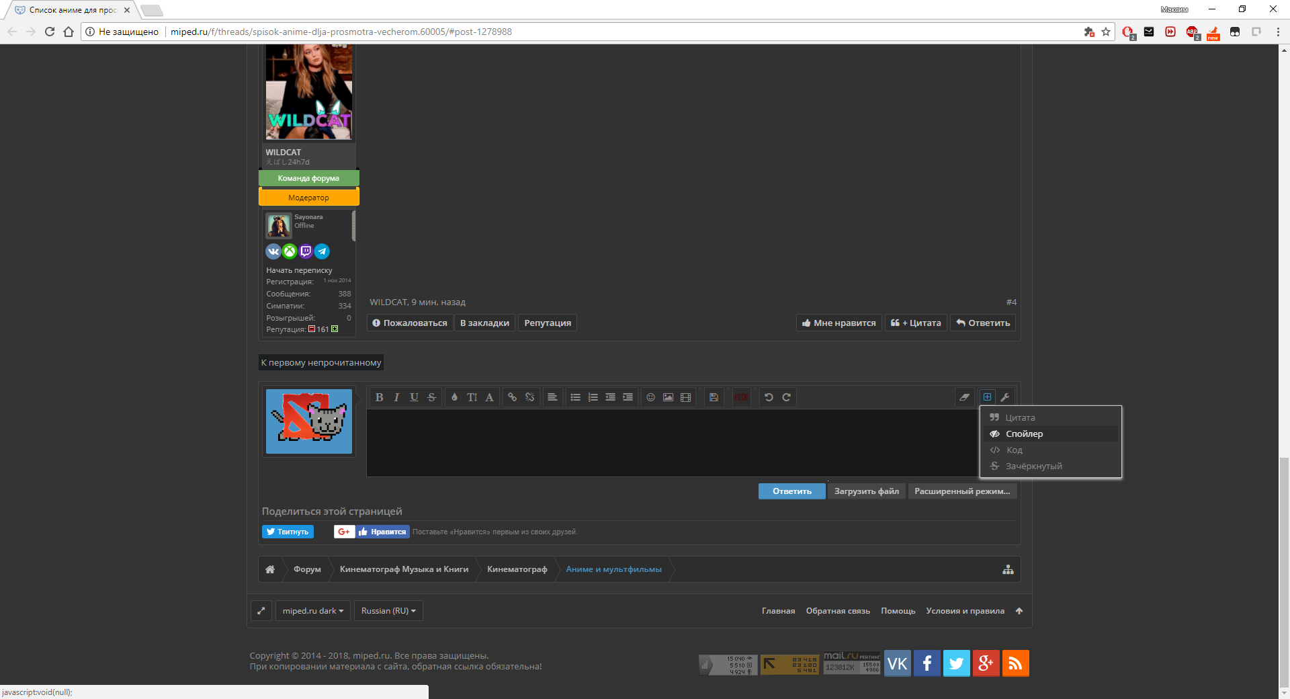Bookmark this page with the star icon
Image resolution: width=1290 pixels, height=699 pixels.
[x=1106, y=32]
